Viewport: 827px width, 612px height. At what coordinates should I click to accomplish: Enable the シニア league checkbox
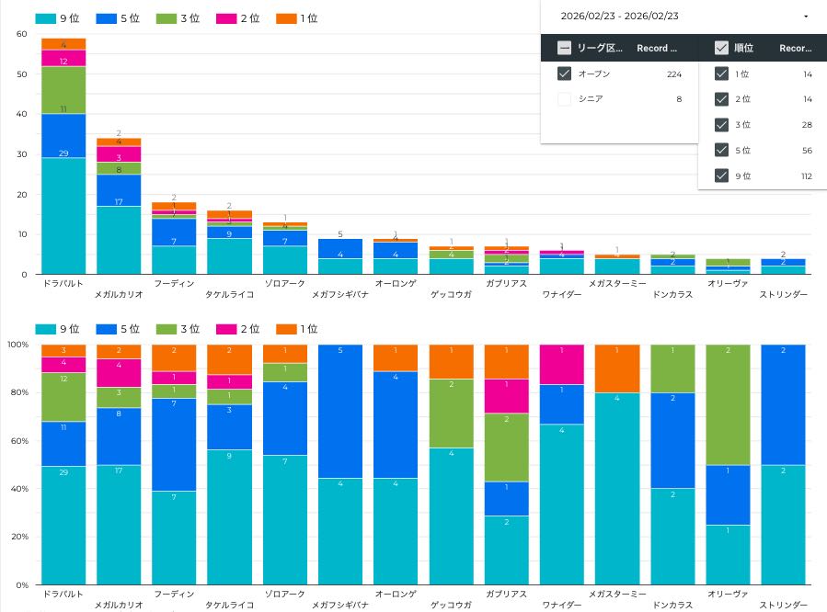tap(564, 99)
